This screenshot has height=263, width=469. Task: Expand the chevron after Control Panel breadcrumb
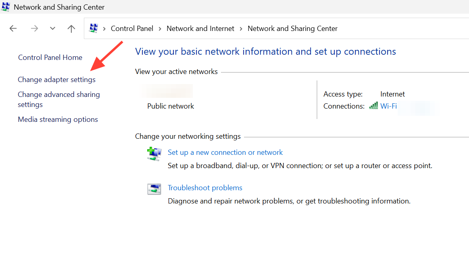(160, 29)
